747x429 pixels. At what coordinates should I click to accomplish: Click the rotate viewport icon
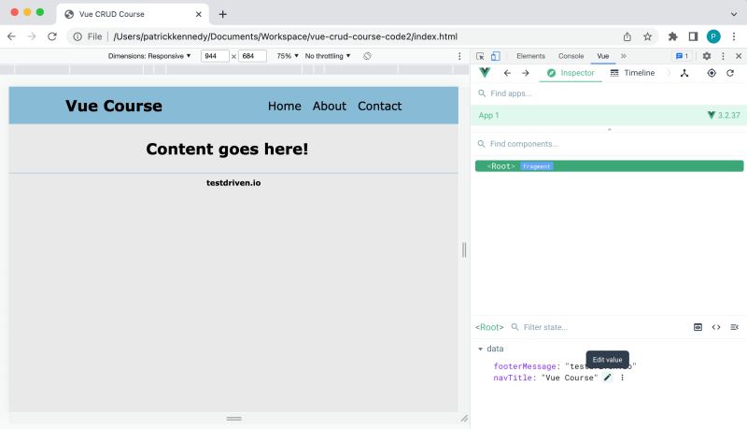[367, 56]
